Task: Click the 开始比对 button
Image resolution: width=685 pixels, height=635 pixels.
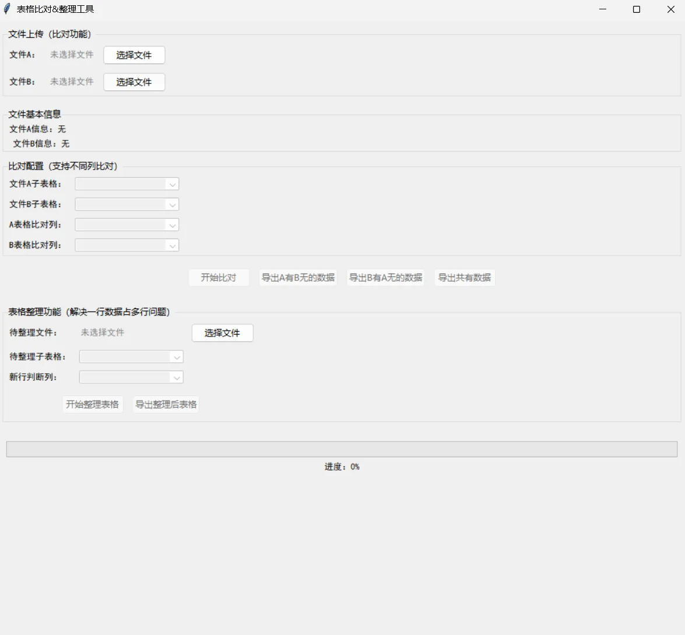Action: click(219, 278)
